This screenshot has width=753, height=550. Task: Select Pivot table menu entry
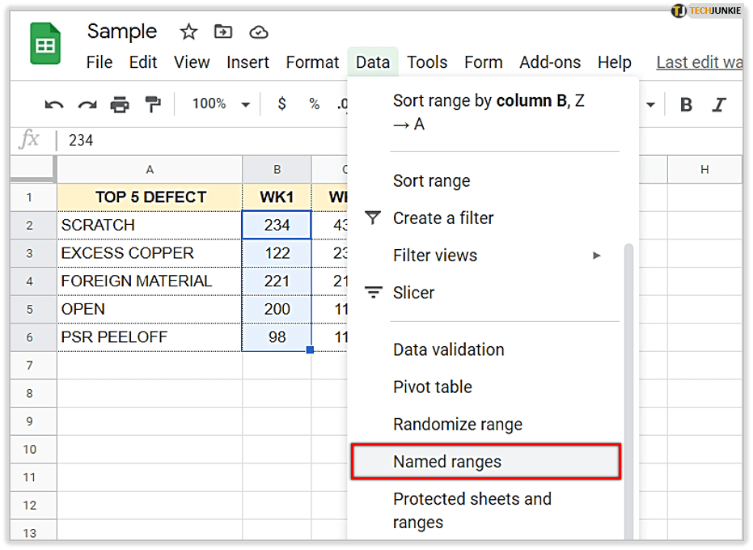click(433, 387)
